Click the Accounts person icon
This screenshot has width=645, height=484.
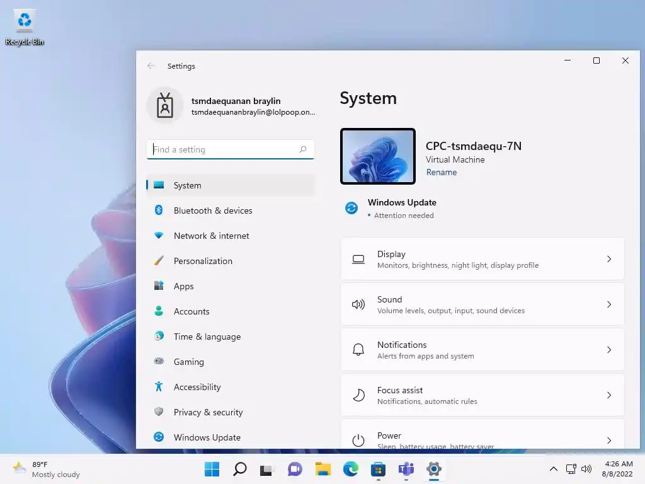pyautogui.click(x=159, y=311)
